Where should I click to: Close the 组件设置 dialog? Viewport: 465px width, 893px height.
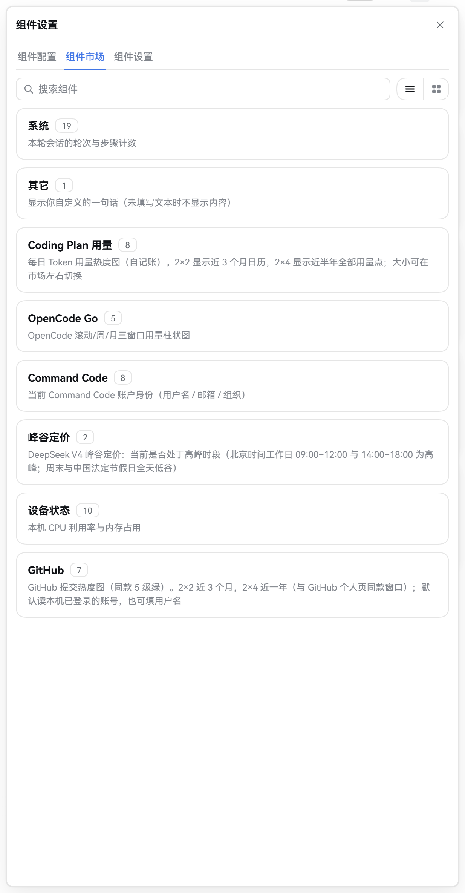click(440, 25)
